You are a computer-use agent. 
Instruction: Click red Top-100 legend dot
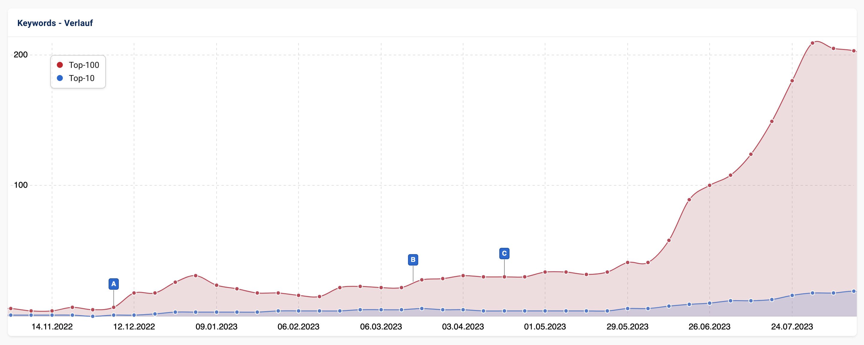(60, 65)
